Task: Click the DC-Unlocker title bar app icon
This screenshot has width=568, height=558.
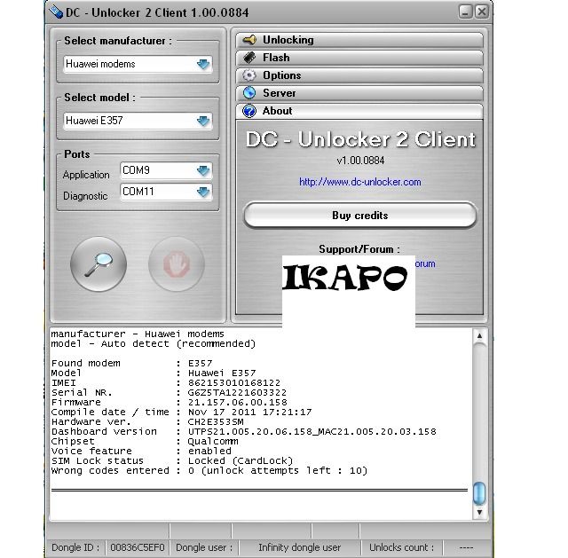Action: click(x=56, y=12)
